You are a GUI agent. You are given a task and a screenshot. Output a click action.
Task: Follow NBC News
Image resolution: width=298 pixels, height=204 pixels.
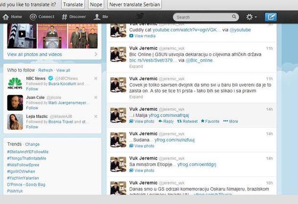click(32, 89)
